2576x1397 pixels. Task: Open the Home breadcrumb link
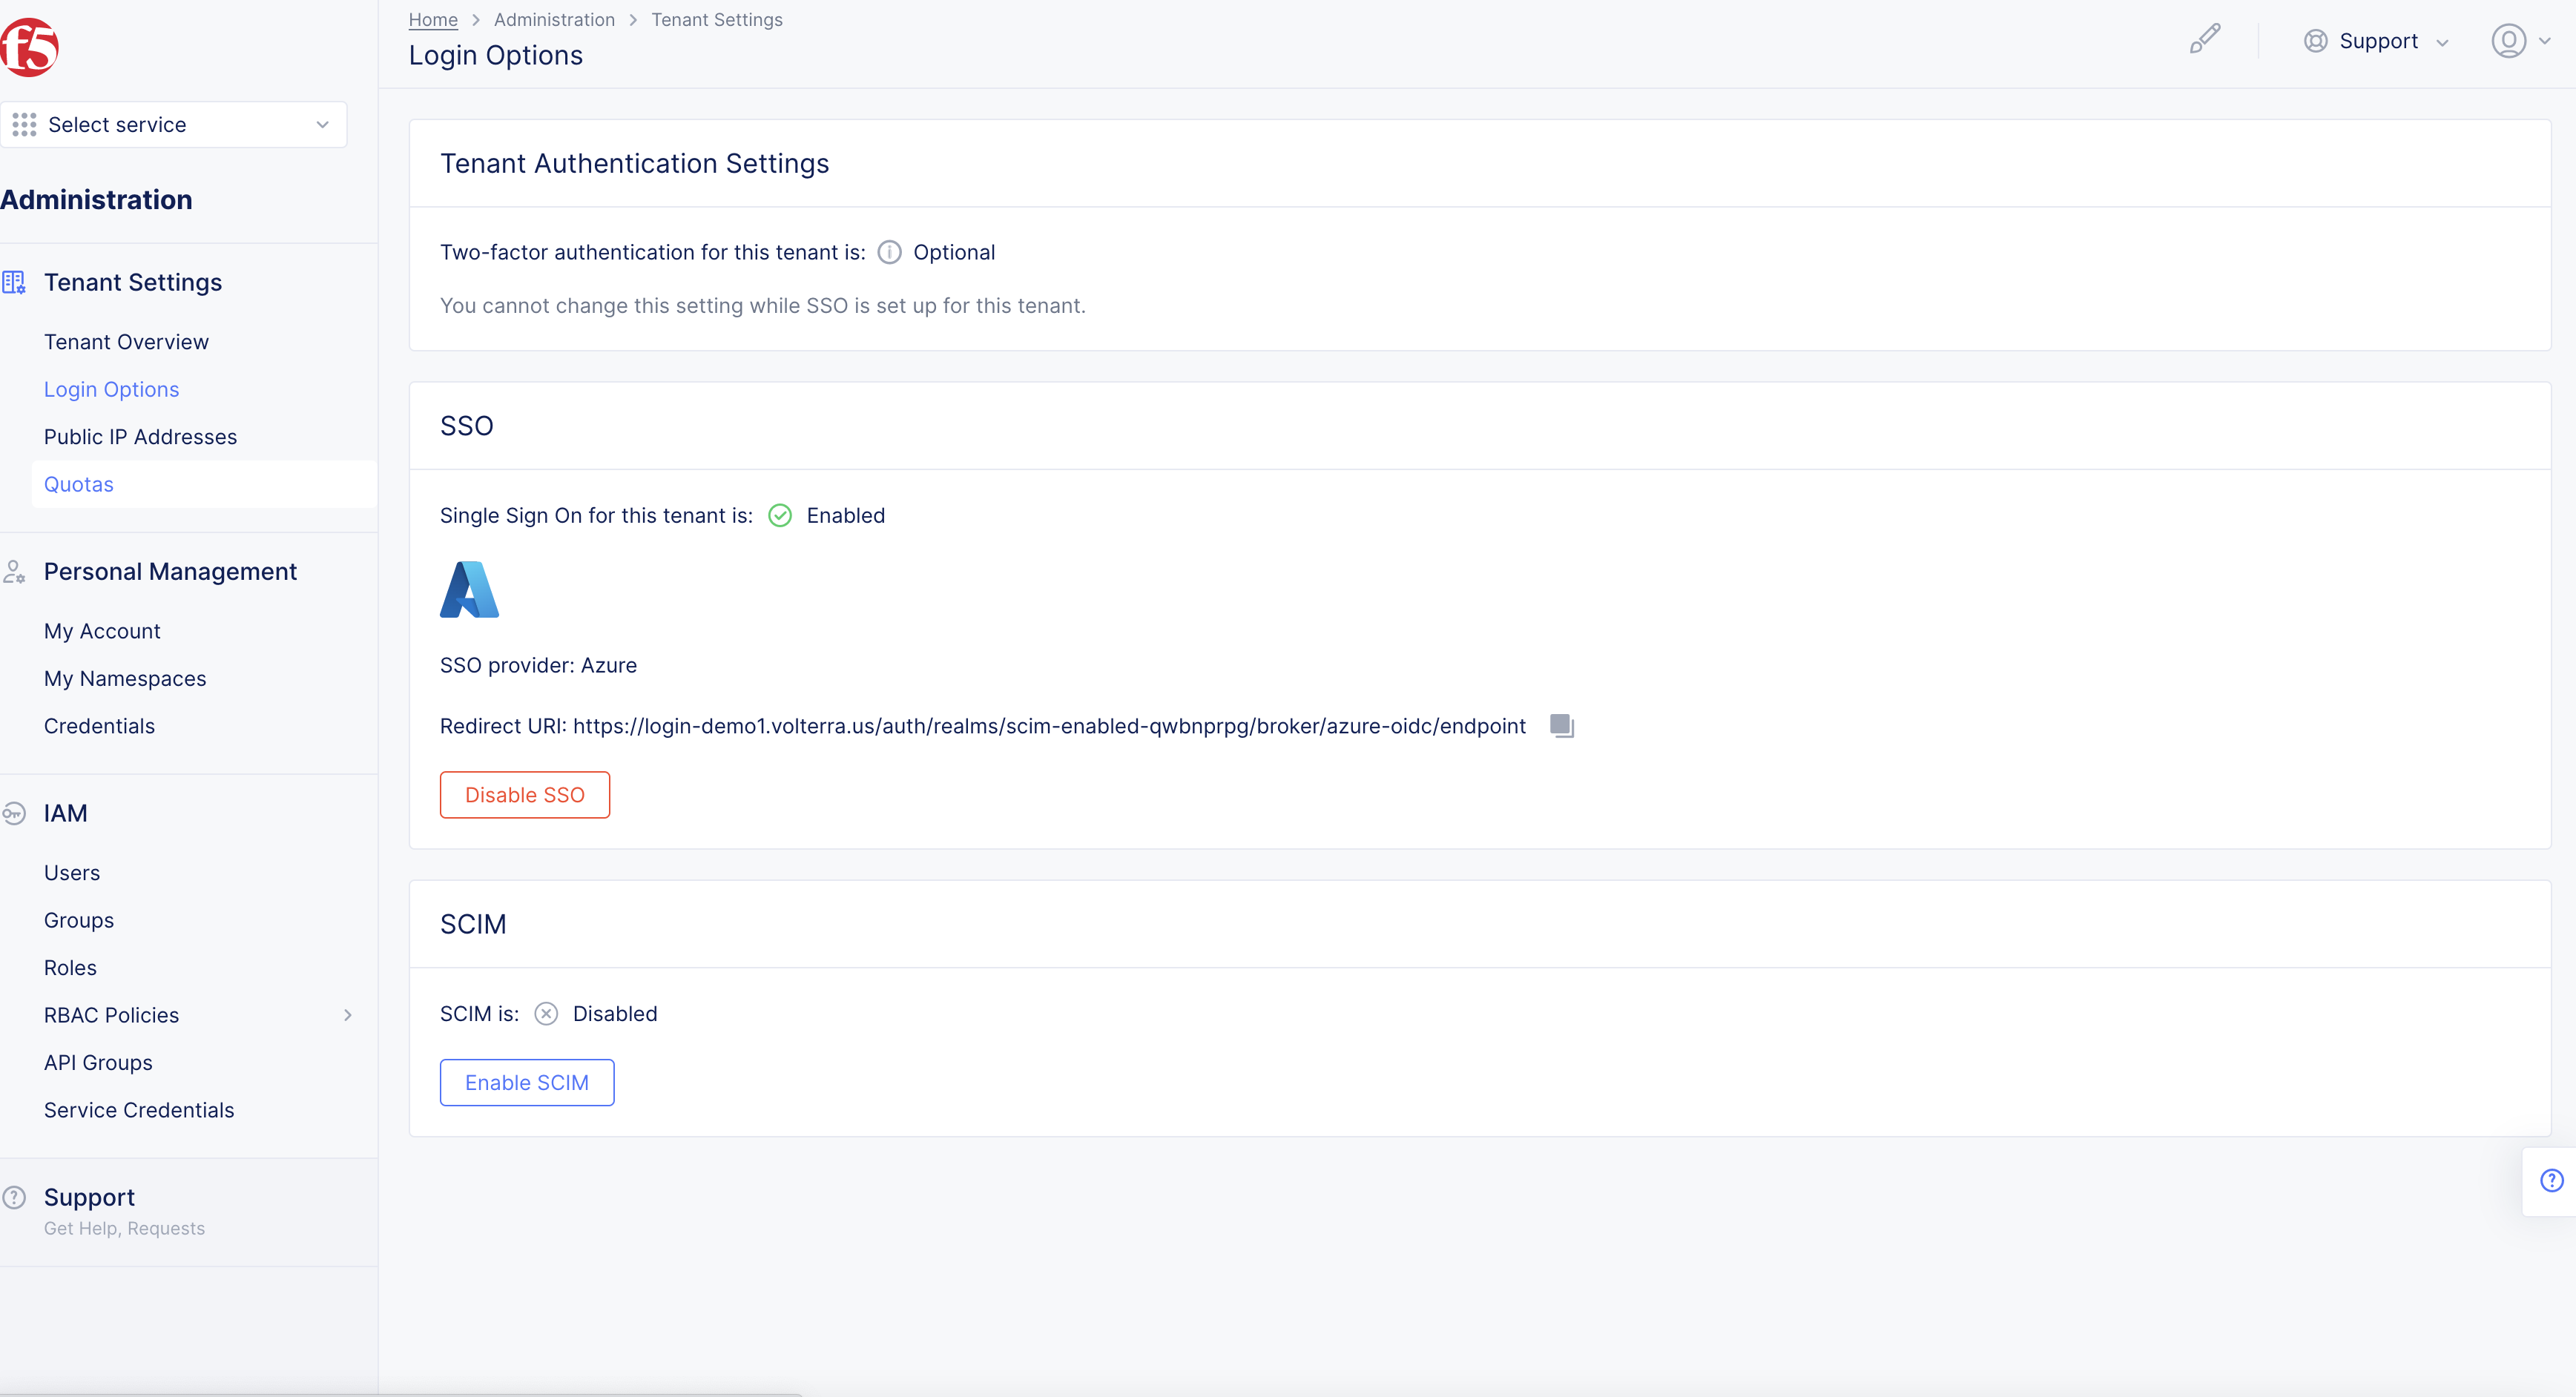(432, 19)
